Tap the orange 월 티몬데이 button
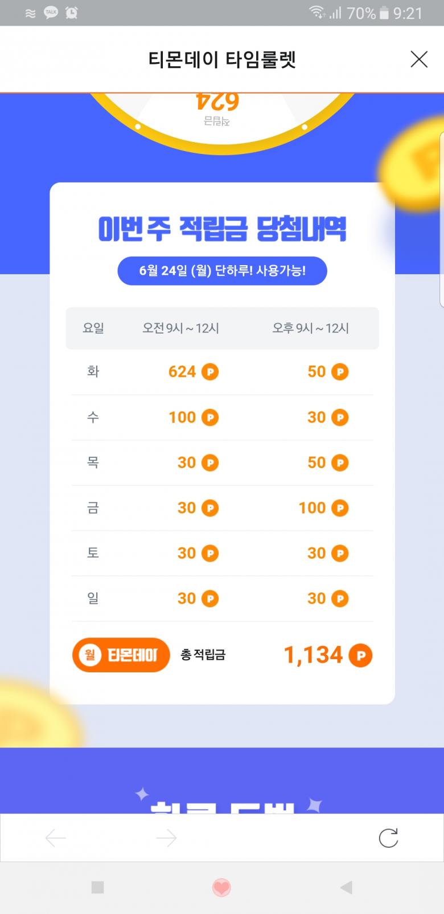The image size is (444, 914). pyautogui.click(x=121, y=655)
